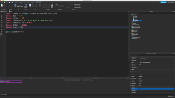Click Expand All Folds action
Viewport: 175px width, 98px height.
click(x=77, y=6)
